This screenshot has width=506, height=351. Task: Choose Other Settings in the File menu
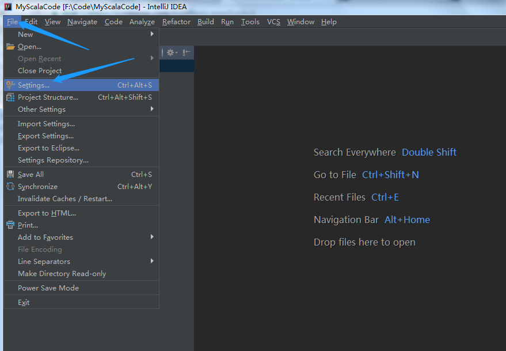[81, 110]
